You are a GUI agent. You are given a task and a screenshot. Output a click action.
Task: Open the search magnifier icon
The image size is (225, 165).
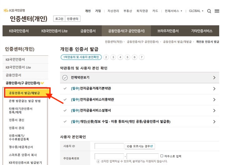[209, 11]
